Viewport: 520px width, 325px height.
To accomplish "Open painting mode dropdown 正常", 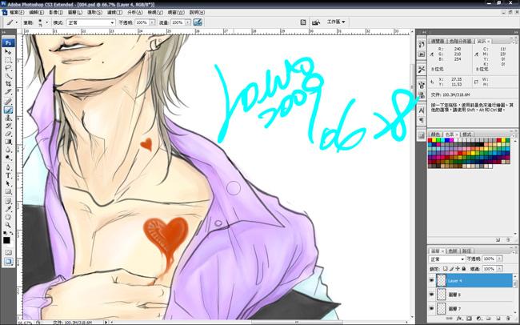I will [90, 22].
